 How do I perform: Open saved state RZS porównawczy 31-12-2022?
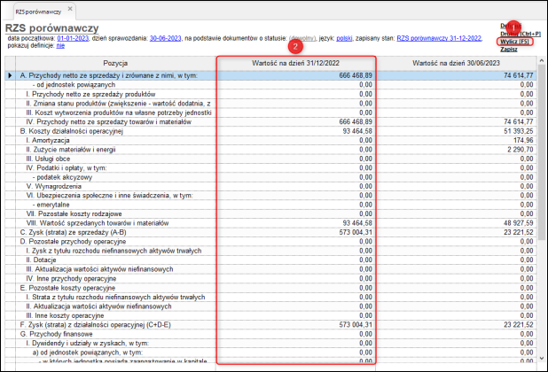tap(439, 38)
